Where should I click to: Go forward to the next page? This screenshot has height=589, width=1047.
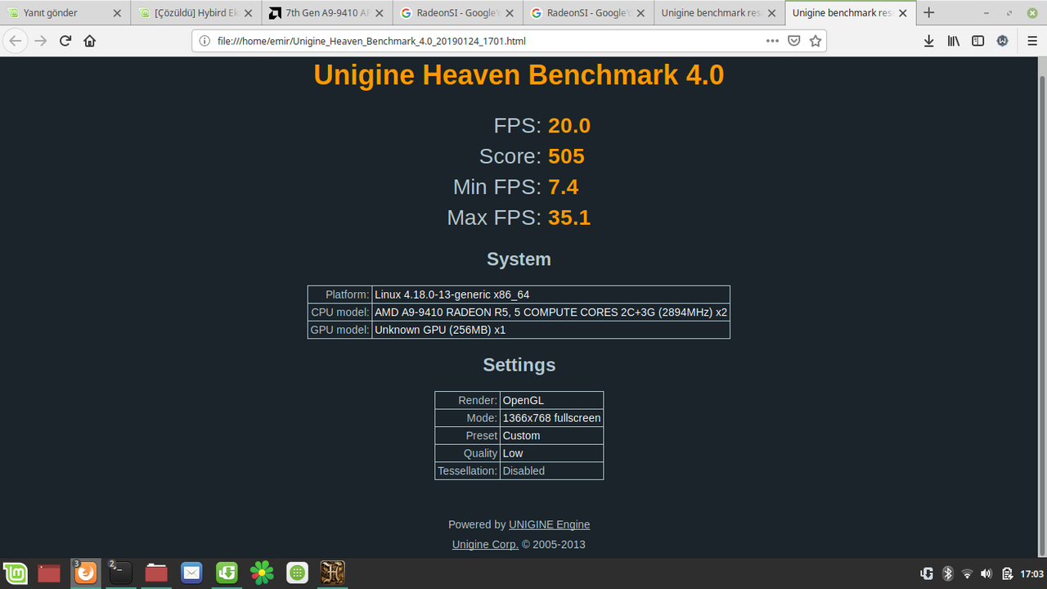pos(40,41)
